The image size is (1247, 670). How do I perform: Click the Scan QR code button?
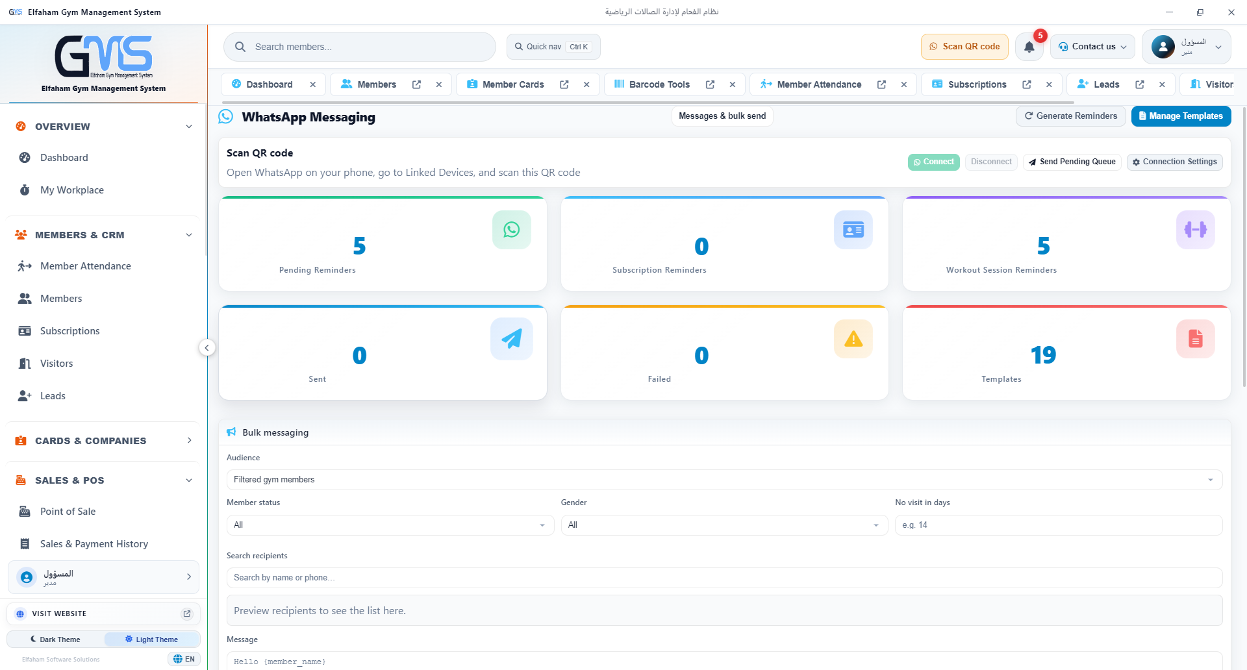click(x=964, y=47)
